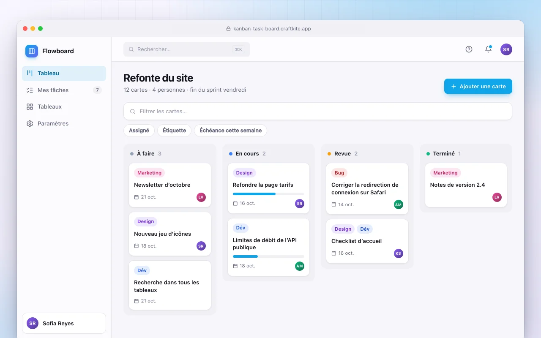The image size is (541, 338).
Task: Open Paramètres in the sidebar
Action: (x=64, y=123)
